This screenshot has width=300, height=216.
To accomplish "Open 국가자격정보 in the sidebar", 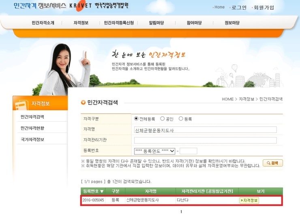I will pyautogui.click(x=32, y=139).
